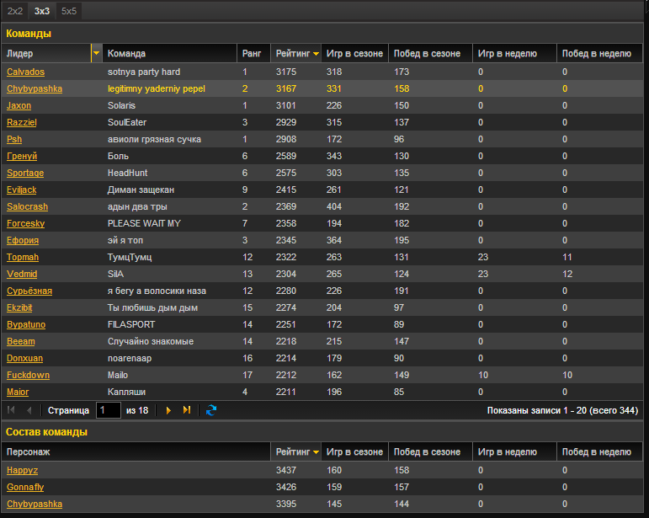Sort by Рейтинг in the Команды table
The width and height of the screenshot is (649, 518).
(x=295, y=53)
